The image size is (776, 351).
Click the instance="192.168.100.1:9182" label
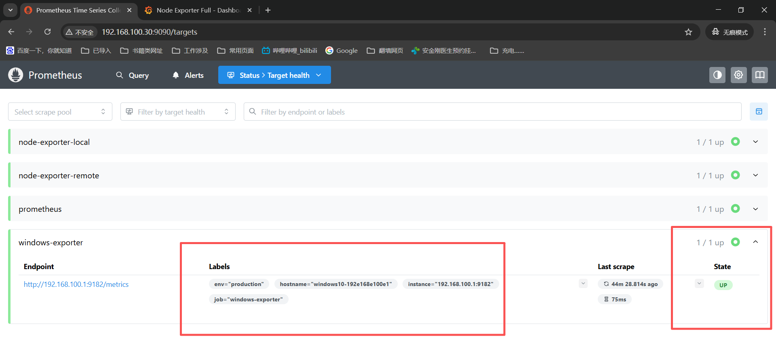click(x=451, y=284)
